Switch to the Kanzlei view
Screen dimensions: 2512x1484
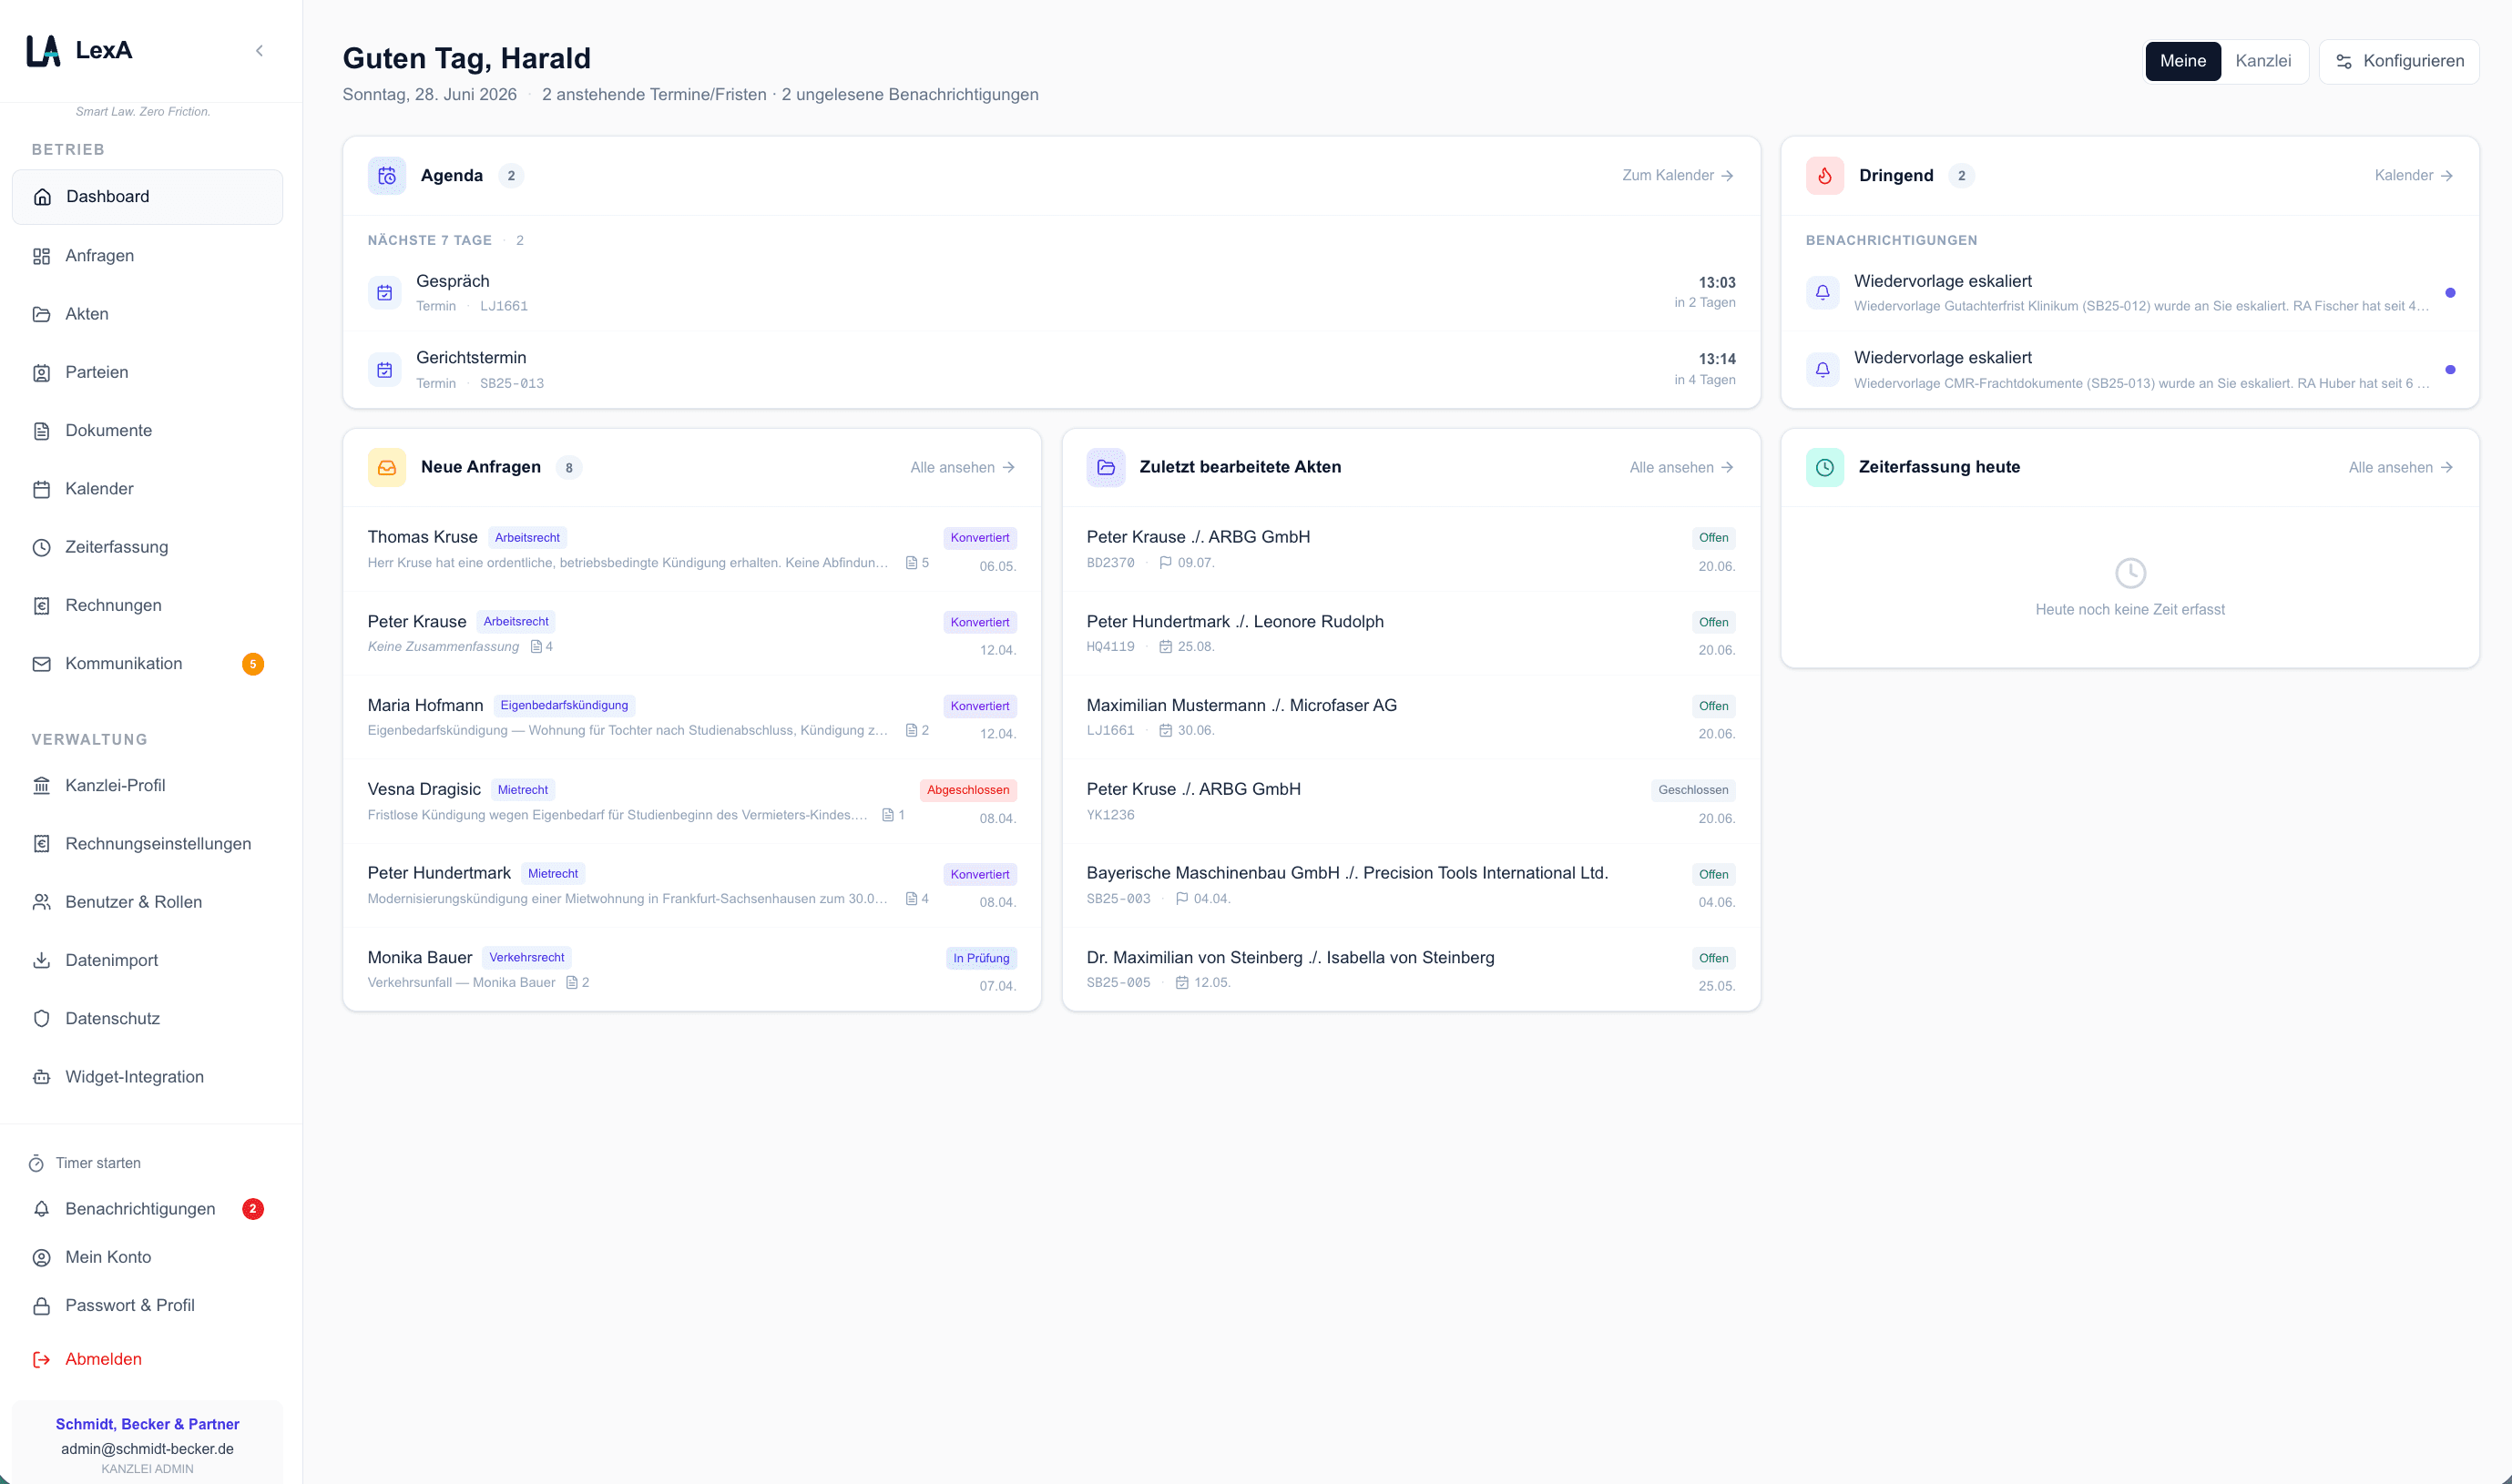click(x=2263, y=61)
